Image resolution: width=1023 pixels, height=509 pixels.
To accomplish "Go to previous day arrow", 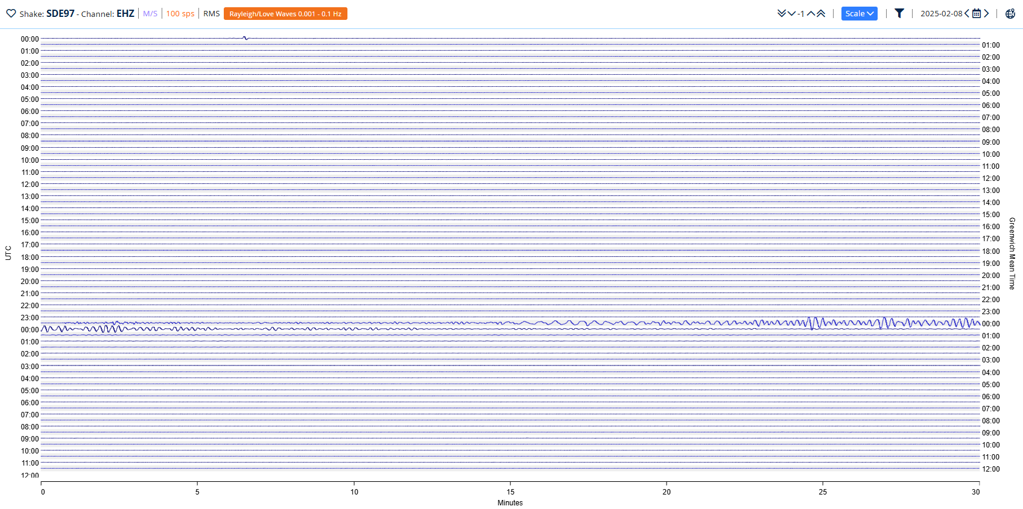I will click(x=967, y=13).
